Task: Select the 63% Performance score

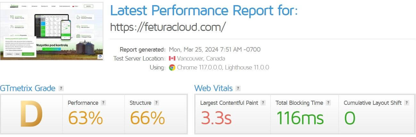Action: (x=85, y=118)
